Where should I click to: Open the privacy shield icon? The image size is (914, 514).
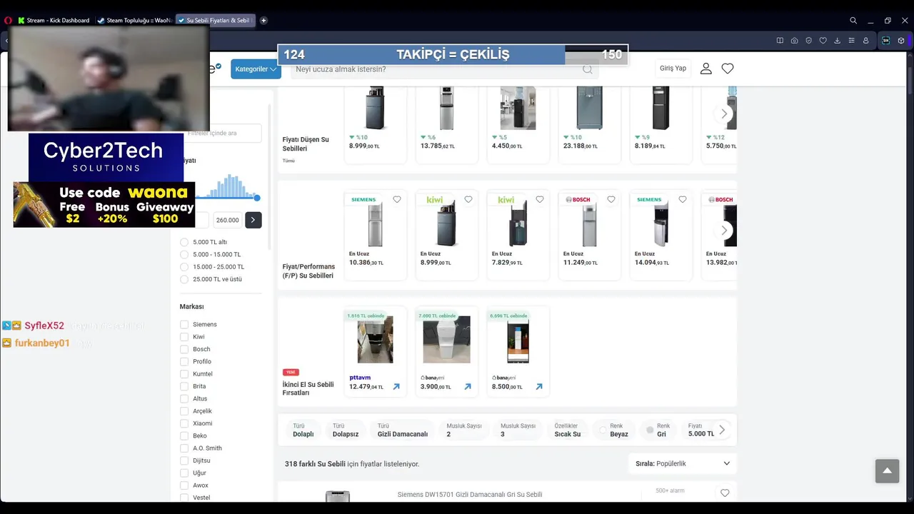808,41
